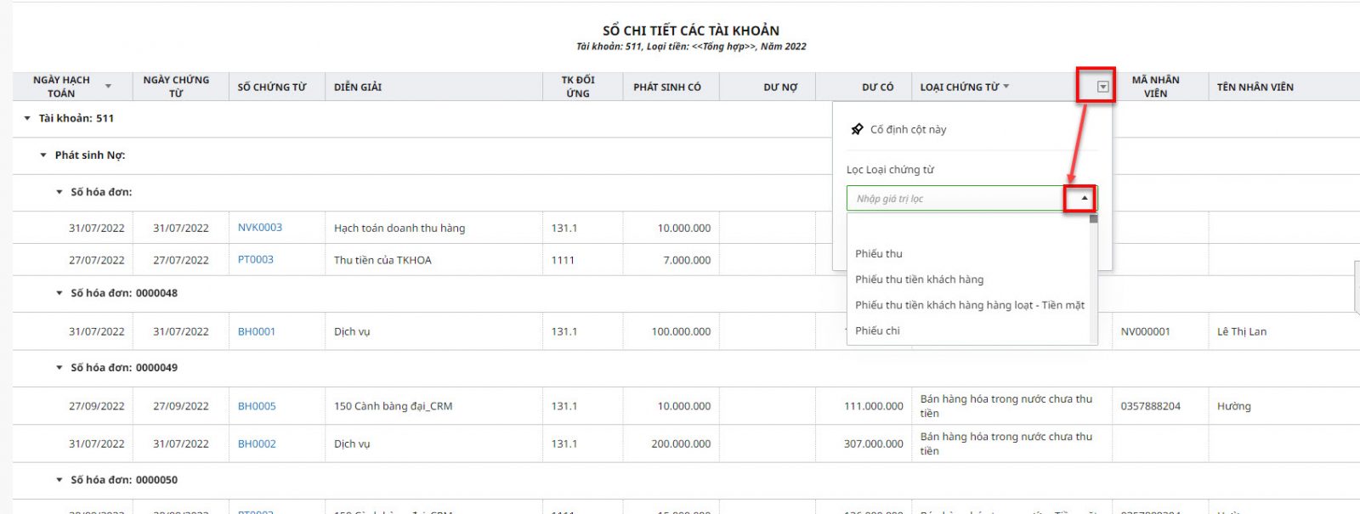Collapse Số hóa đơn: 0000049 group
Image resolution: width=1360 pixels, height=514 pixels.
click(x=59, y=368)
